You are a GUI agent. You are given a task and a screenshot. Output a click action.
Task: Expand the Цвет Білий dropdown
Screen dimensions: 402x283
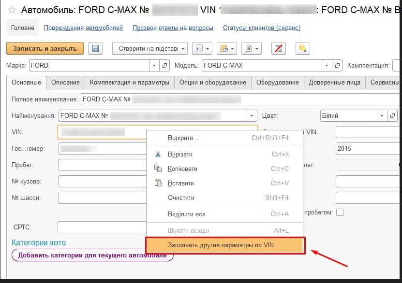click(382, 116)
